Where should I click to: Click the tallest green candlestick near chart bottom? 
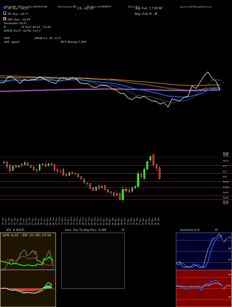122,194
